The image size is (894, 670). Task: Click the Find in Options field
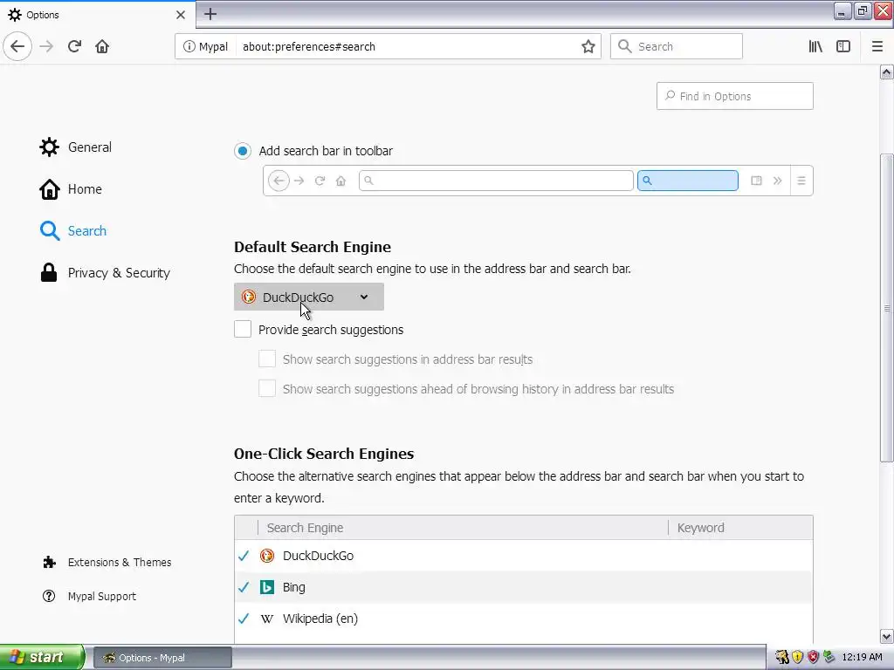pyautogui.click(x=734, y=96)
